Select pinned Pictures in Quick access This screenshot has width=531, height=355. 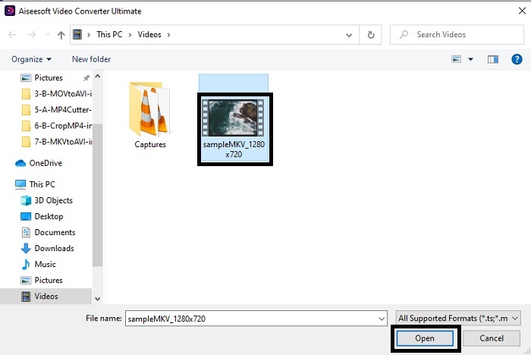pos(49,78)
